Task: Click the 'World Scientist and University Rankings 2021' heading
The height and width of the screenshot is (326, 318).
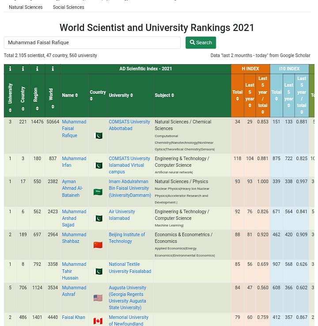Action: pyautogui.click(x=157, y=28)
